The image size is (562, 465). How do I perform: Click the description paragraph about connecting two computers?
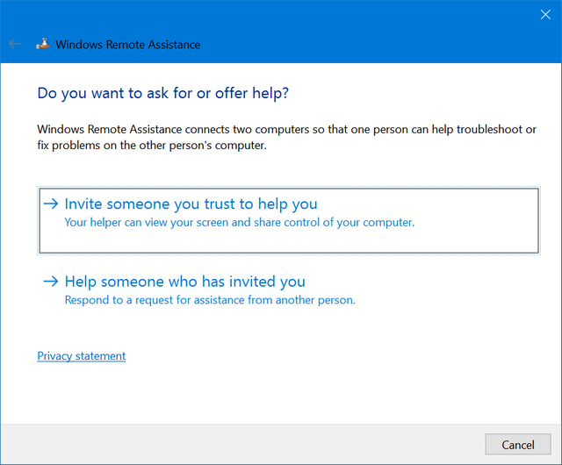(287, 137)
